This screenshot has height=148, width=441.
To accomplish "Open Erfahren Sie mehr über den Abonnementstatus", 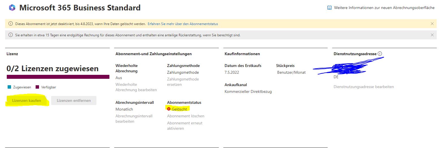I will coord(183,24).
